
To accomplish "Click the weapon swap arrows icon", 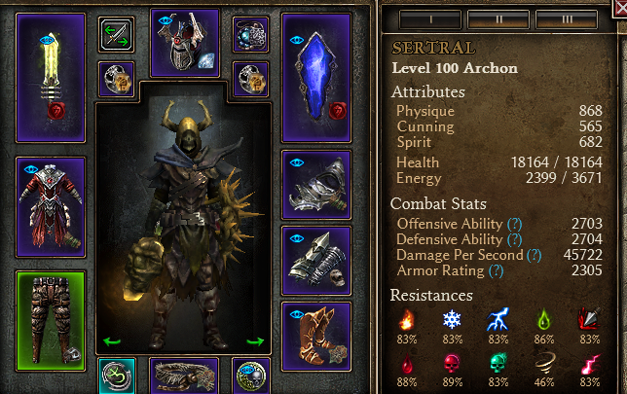I will tap(117, 35).
